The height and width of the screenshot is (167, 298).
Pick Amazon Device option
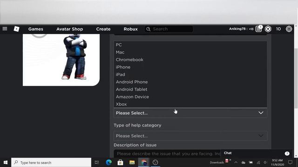[190, 97]
